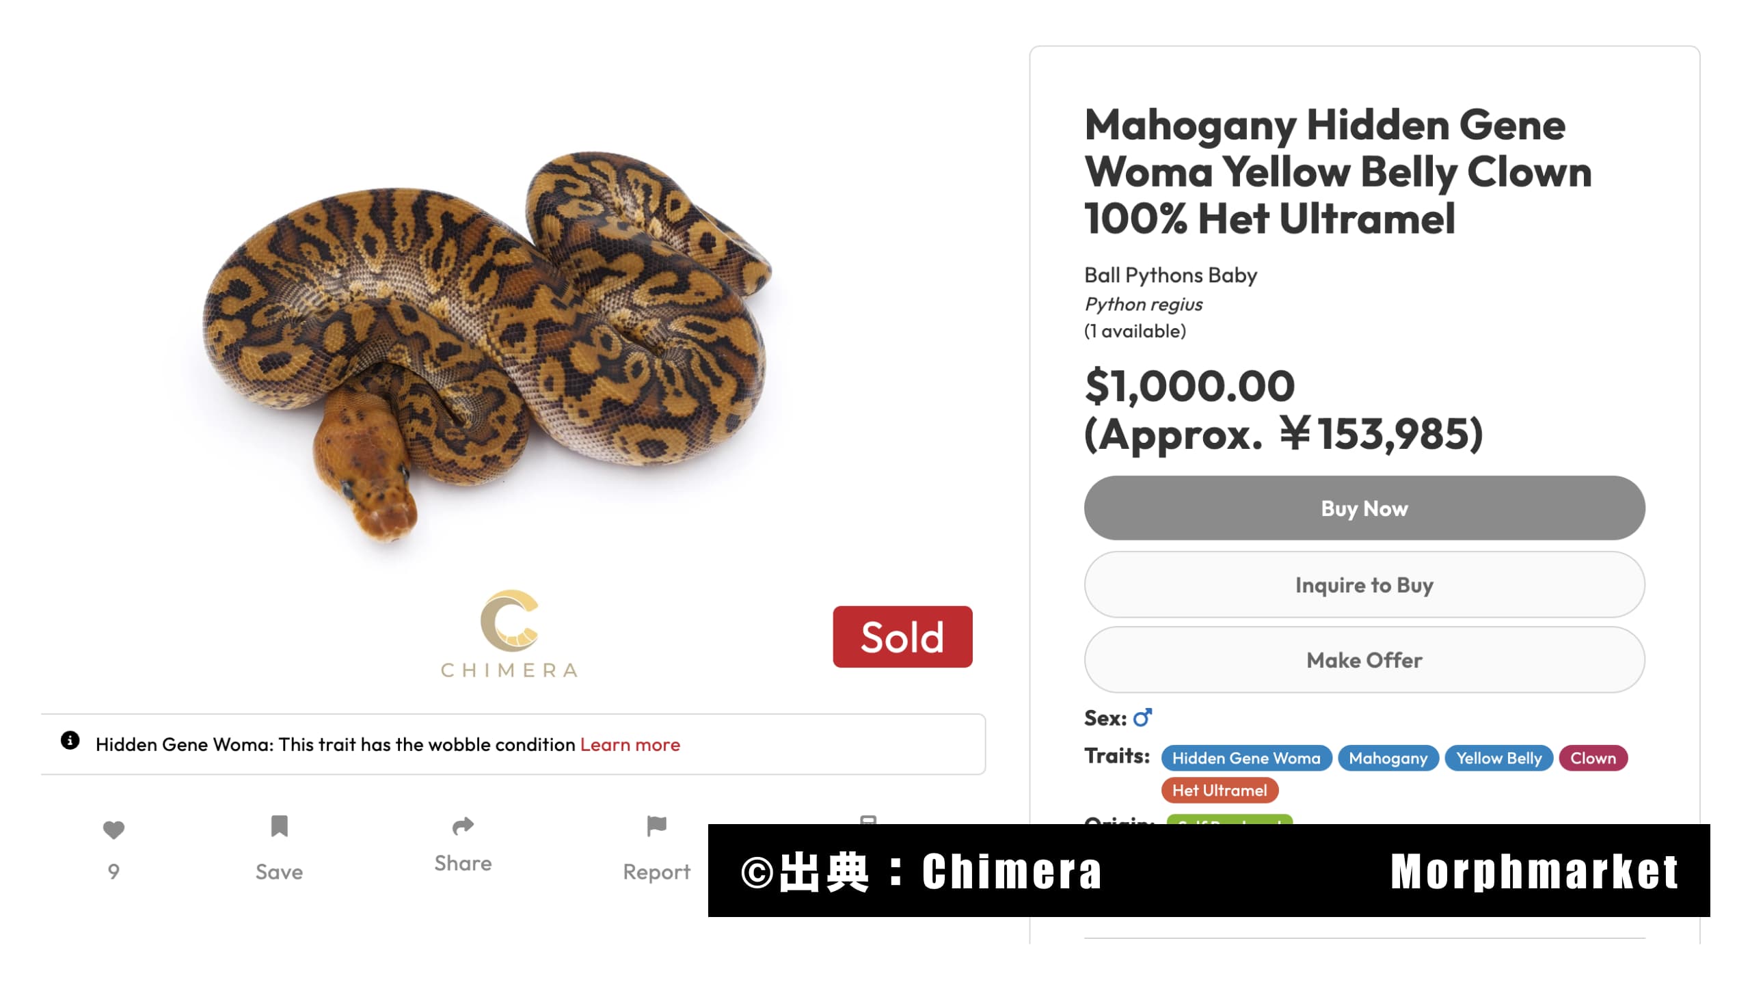Select the Mahogany trait tag
This screenshot has height=984, width=1750.
(1388, 758)
